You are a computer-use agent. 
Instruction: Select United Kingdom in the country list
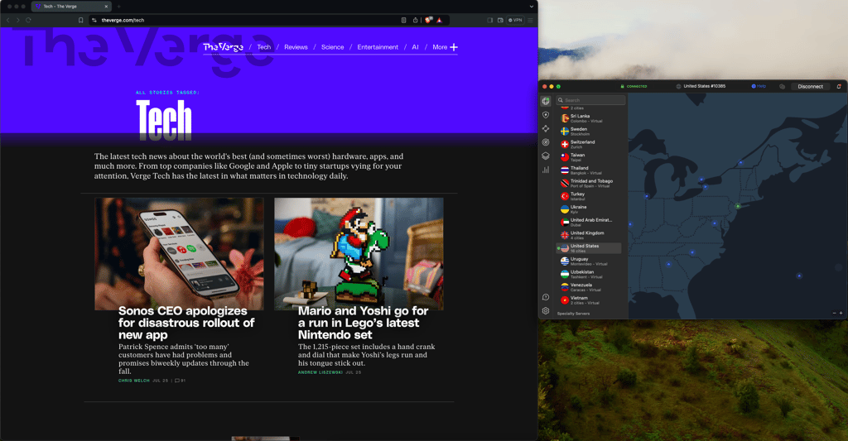589,235
